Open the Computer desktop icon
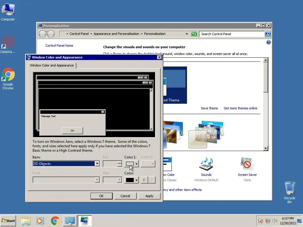Screen dimensions: 303x227 (8, 12)
